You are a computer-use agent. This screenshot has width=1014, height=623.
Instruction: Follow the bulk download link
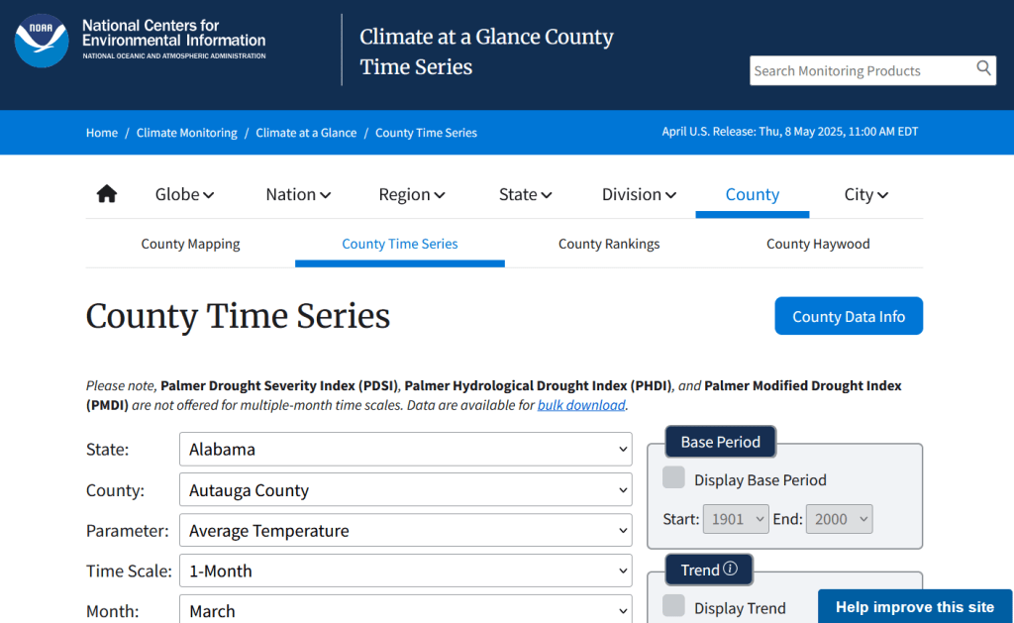(x=581, y=405)
